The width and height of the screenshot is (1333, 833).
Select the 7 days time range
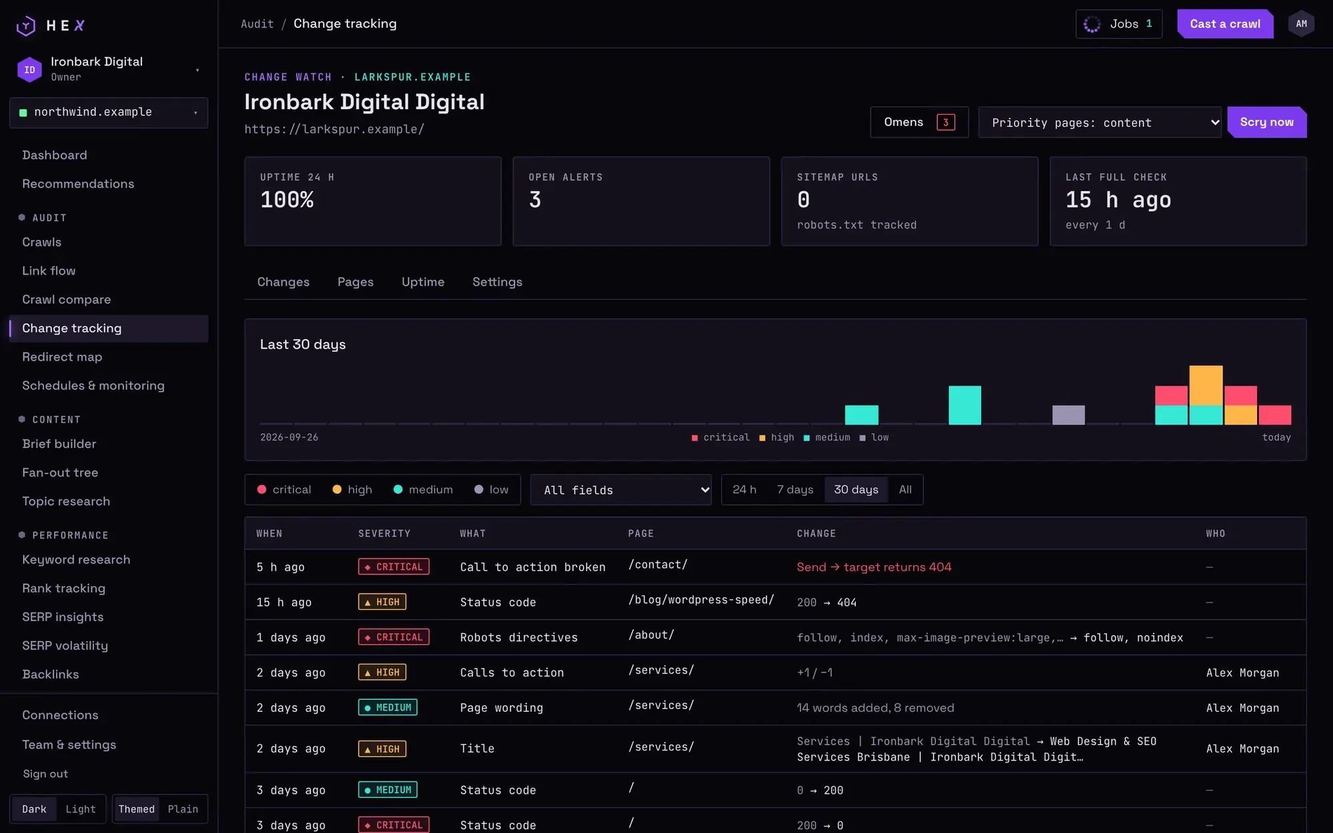[795, 490]
